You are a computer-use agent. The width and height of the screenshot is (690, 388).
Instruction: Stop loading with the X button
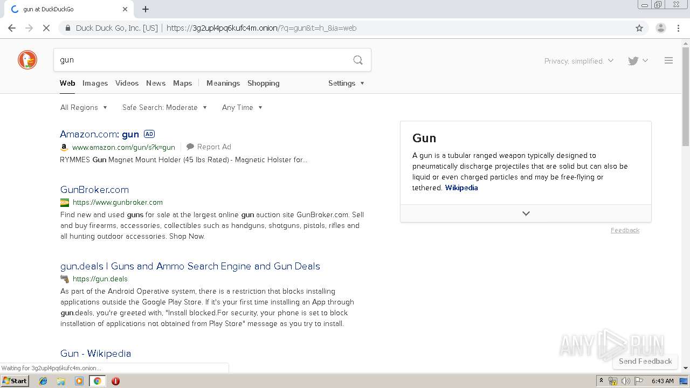tap(46, 28)
